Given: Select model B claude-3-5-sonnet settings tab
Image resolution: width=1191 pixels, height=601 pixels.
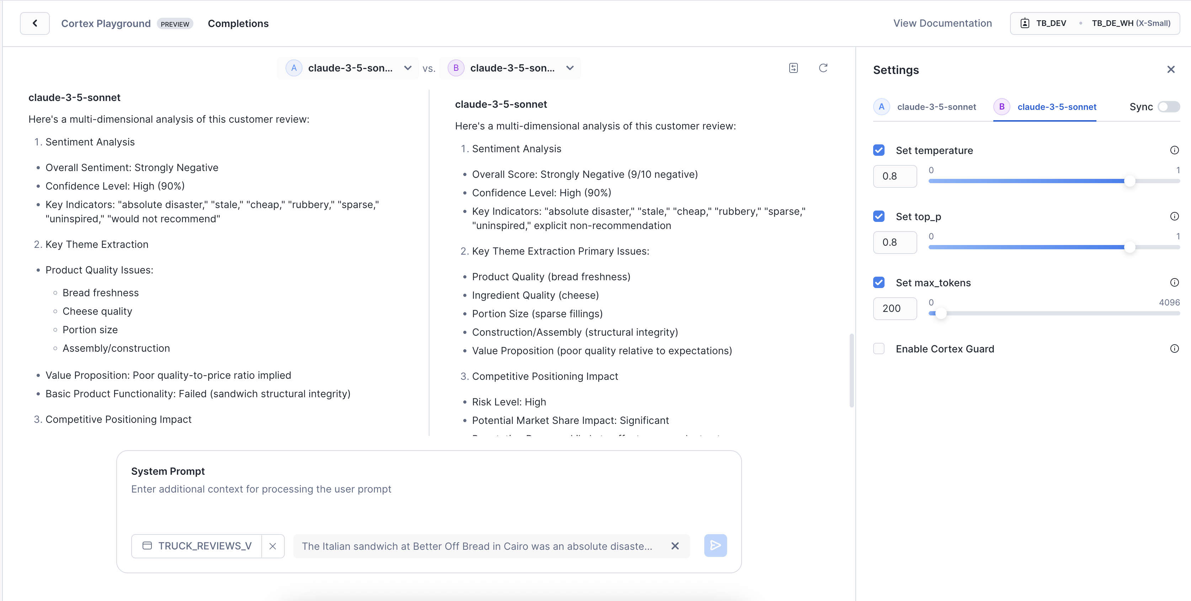Looking at the screenshot, I should pos(1045,107).
